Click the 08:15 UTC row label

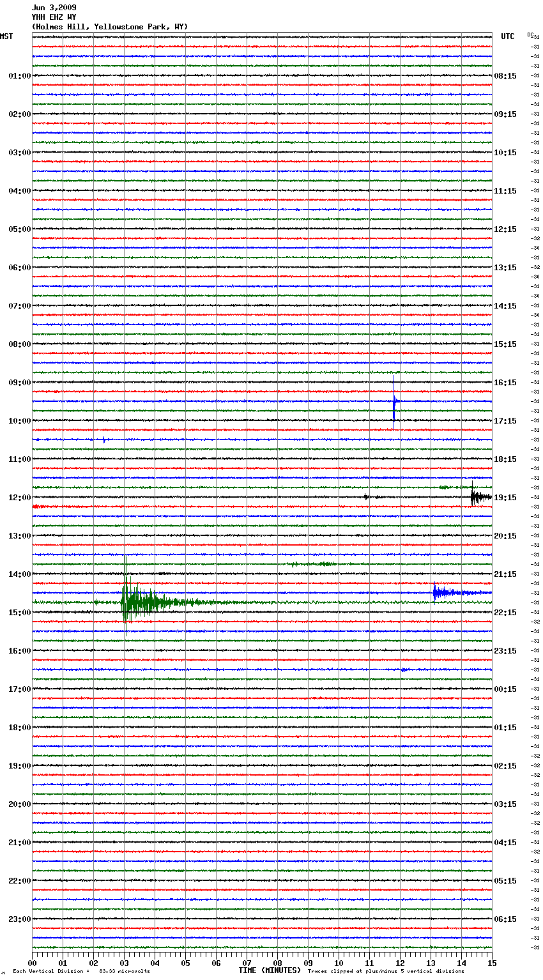505,76
